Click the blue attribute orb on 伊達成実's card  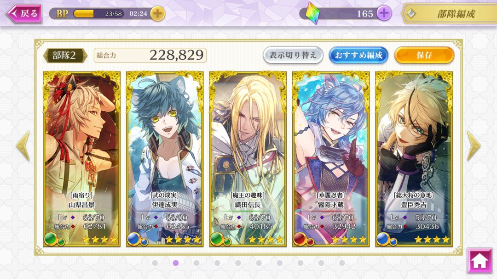133,239
